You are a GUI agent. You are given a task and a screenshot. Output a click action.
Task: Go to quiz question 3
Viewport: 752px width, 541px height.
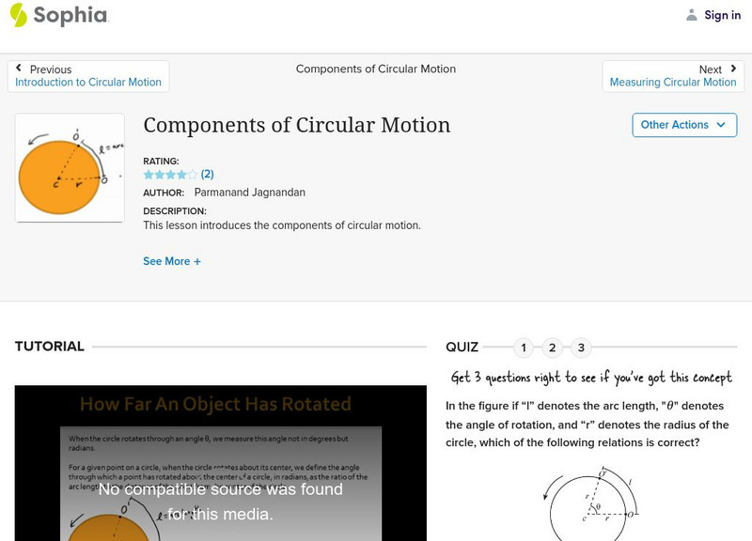pos(581,348)
